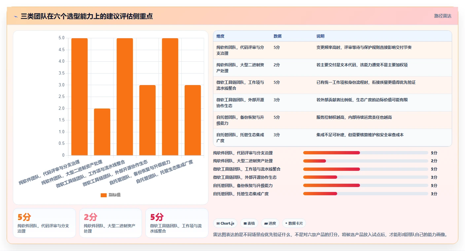
Task: Click the 进度 tag
Action: pos(270,223)
